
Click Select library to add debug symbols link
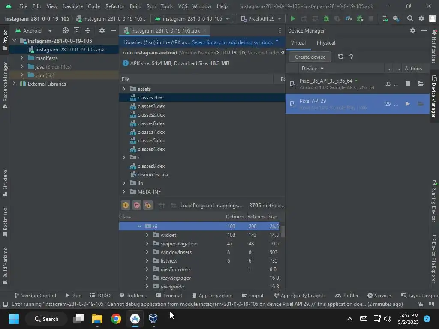232,42
